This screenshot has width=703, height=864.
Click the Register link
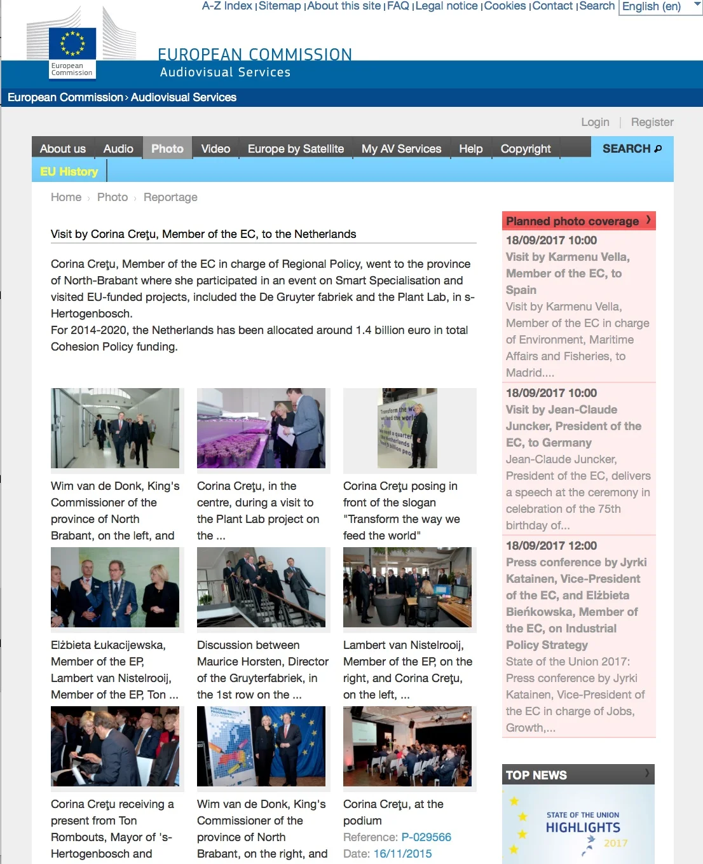click(x=652, y=122)
